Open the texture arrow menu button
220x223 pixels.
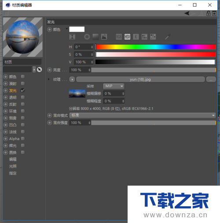[72, 80]
